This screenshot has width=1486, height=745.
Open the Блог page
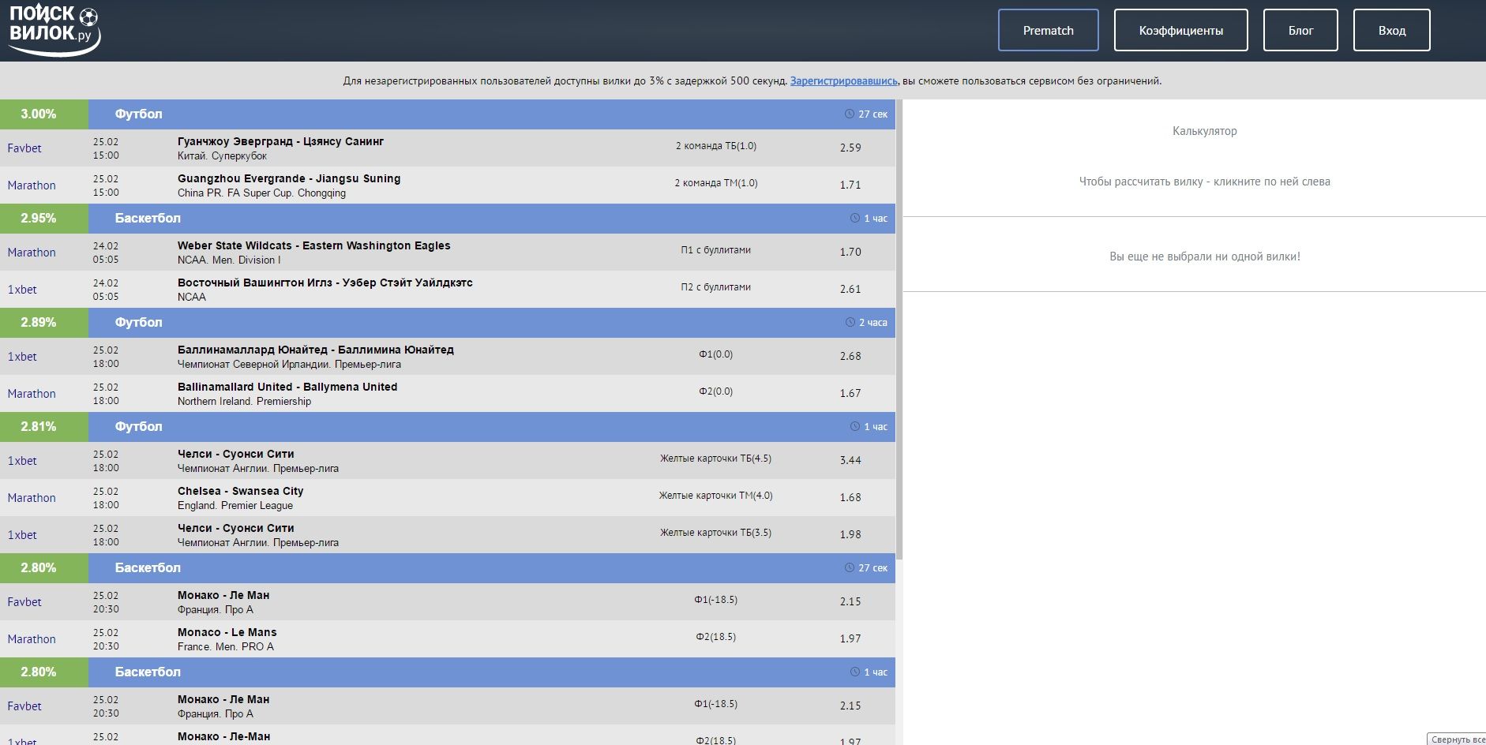[x=1300, y=31]
